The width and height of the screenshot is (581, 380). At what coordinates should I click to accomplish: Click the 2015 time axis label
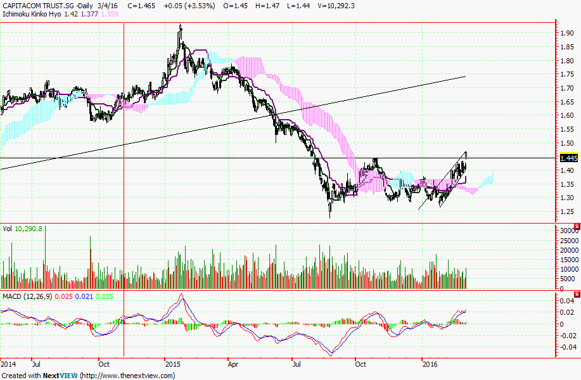click(173, 364)
